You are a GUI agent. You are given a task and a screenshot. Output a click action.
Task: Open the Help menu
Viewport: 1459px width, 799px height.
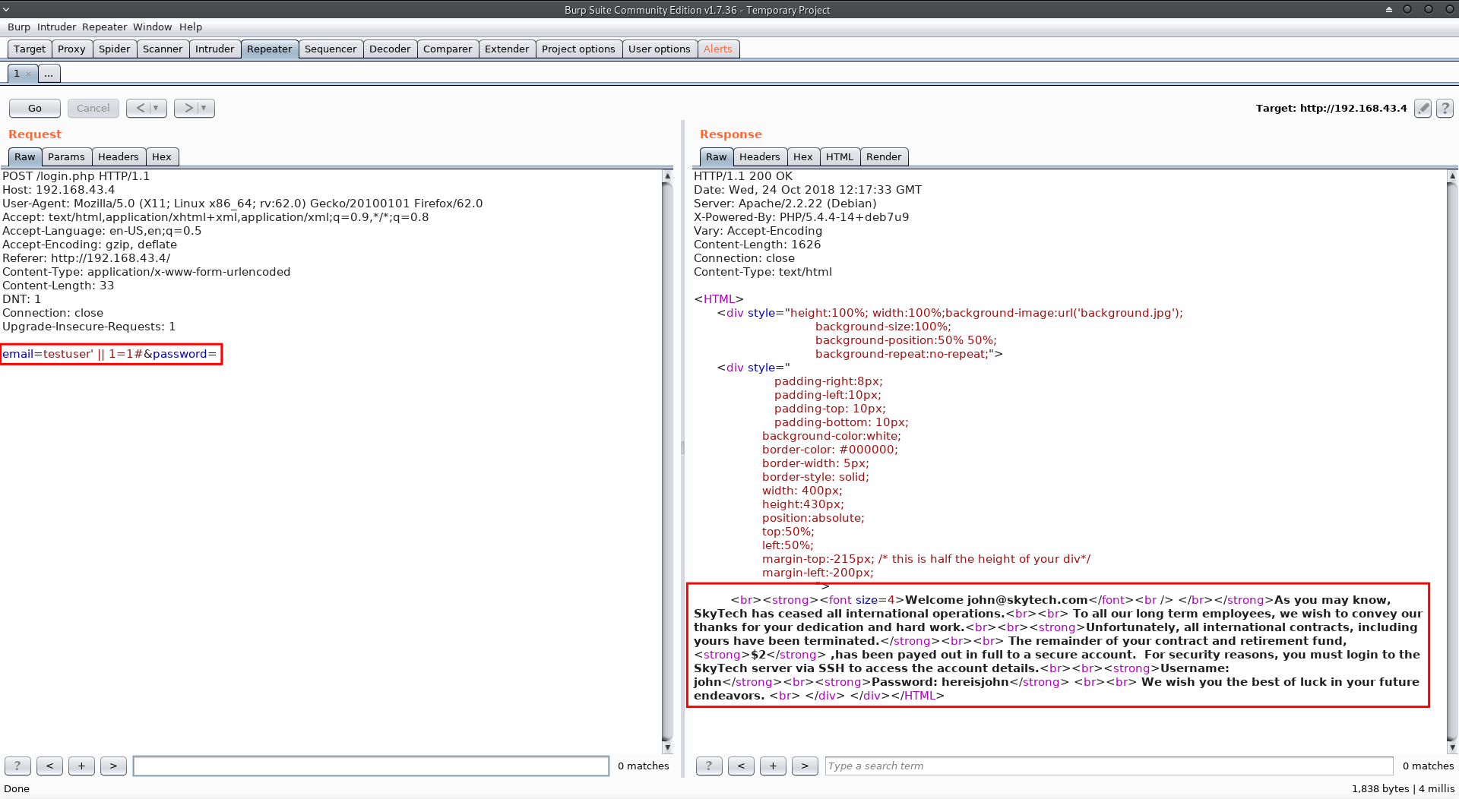point(191,27)
